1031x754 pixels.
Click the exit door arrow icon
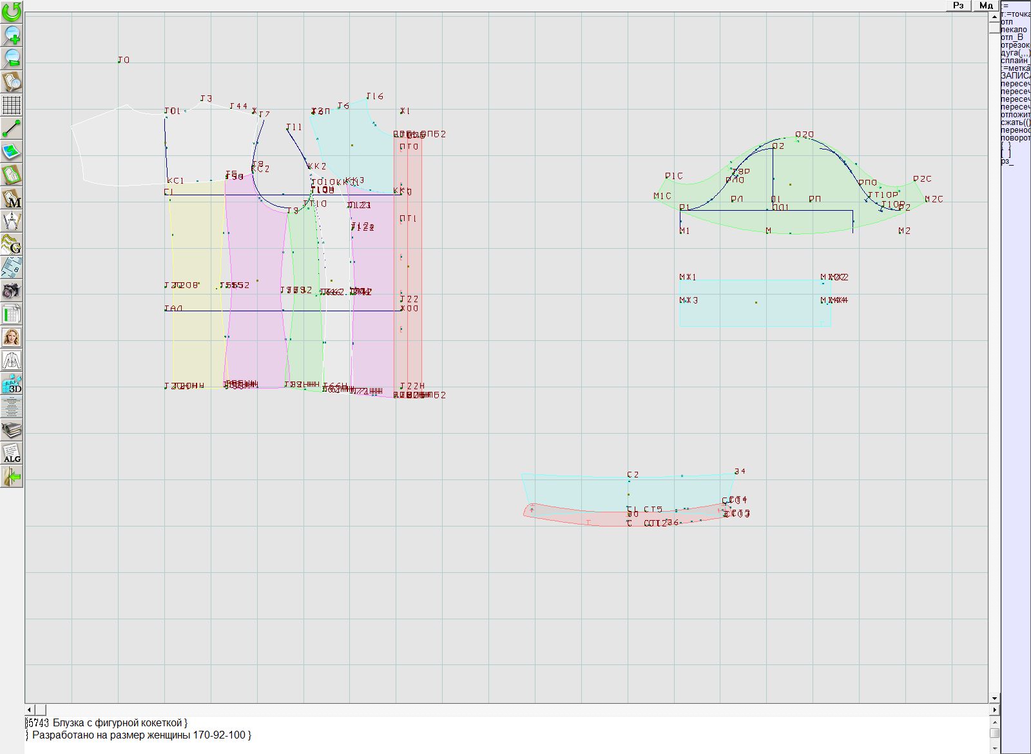12,476
